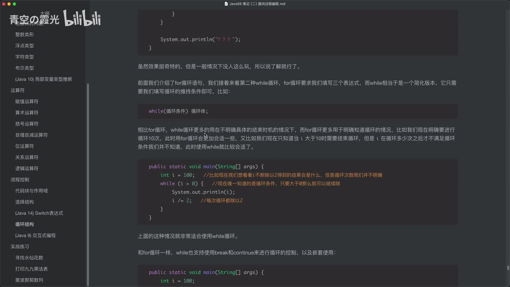This screenshot has width=510, height=287.
Task: Open (Java 14) Switch表达式 in outline
Action: (39, 213)
